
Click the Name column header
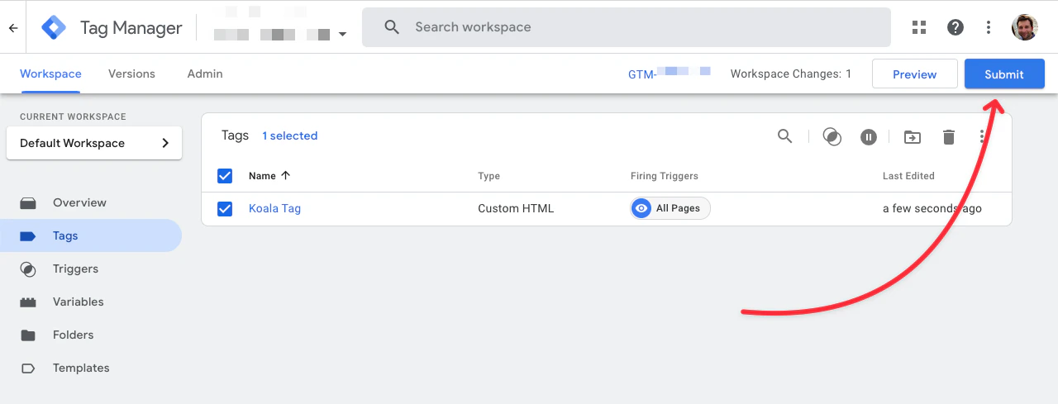click(x=262, y=176)
